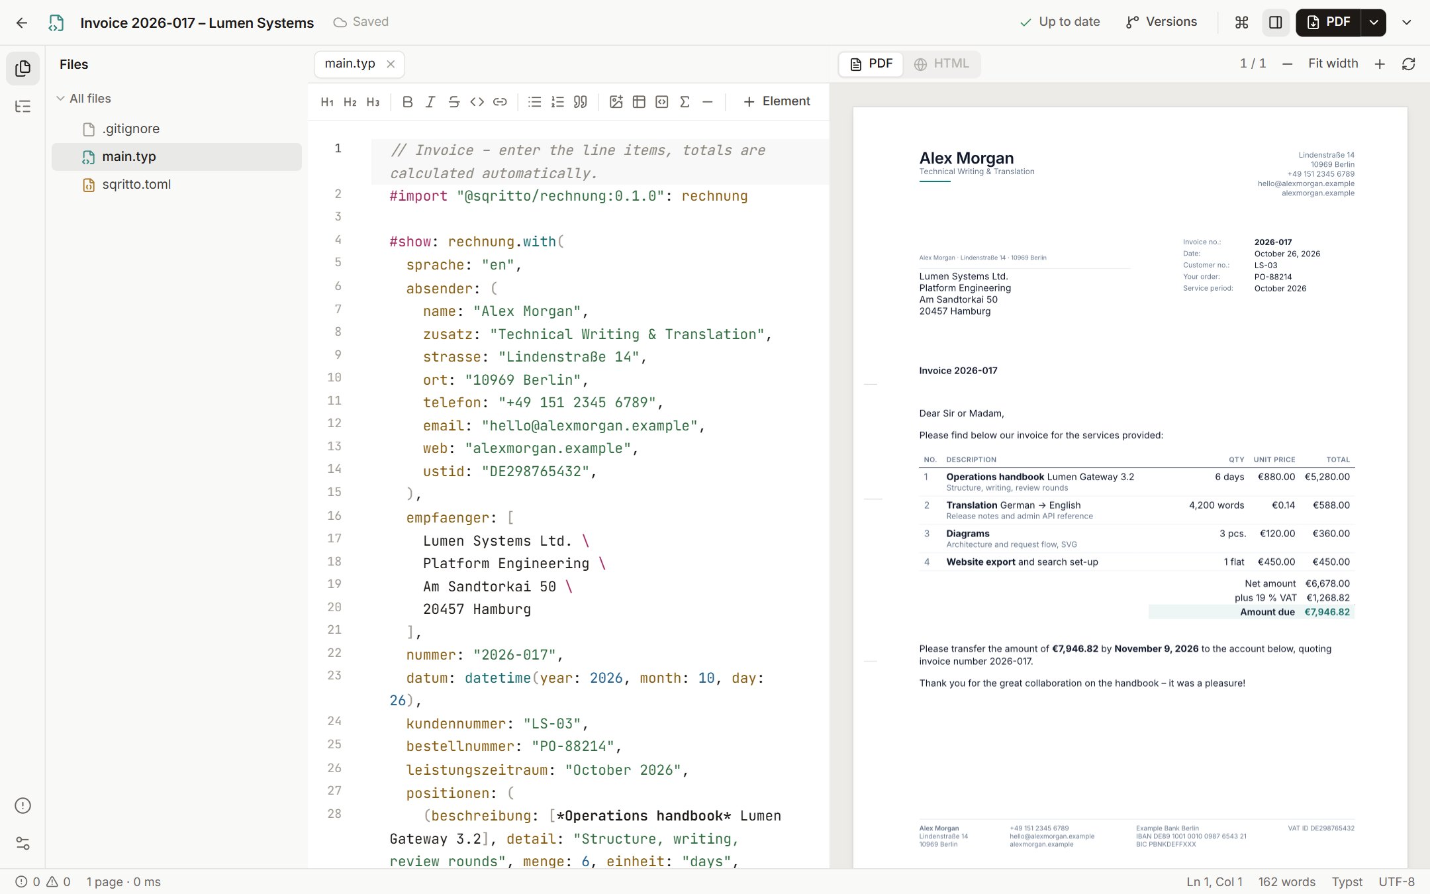Open the command palette icon
This screenshot has width=1430, height=894.
click(x=1241, y=23)
